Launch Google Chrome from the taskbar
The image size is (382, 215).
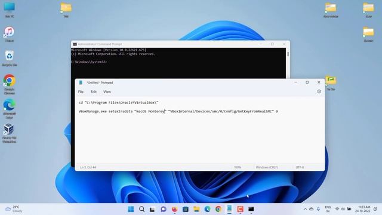pyautogui.click(x=218, y=209)
